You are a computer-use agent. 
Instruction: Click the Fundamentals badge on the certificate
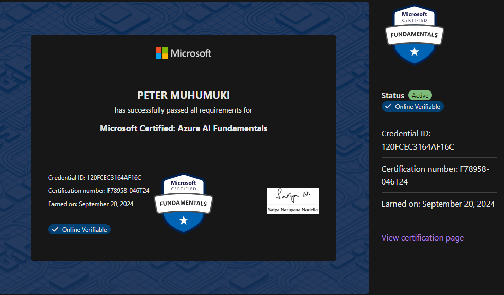(x=184, y=204)
